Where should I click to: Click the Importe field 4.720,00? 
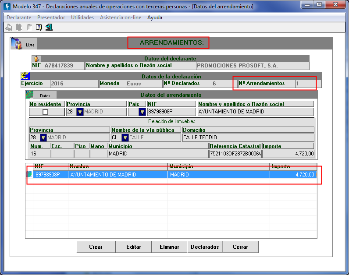288,154
